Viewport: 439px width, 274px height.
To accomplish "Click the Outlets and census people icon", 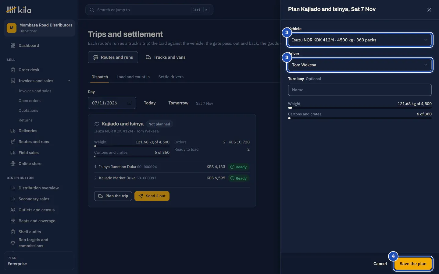I will click(x=13, y=210).
